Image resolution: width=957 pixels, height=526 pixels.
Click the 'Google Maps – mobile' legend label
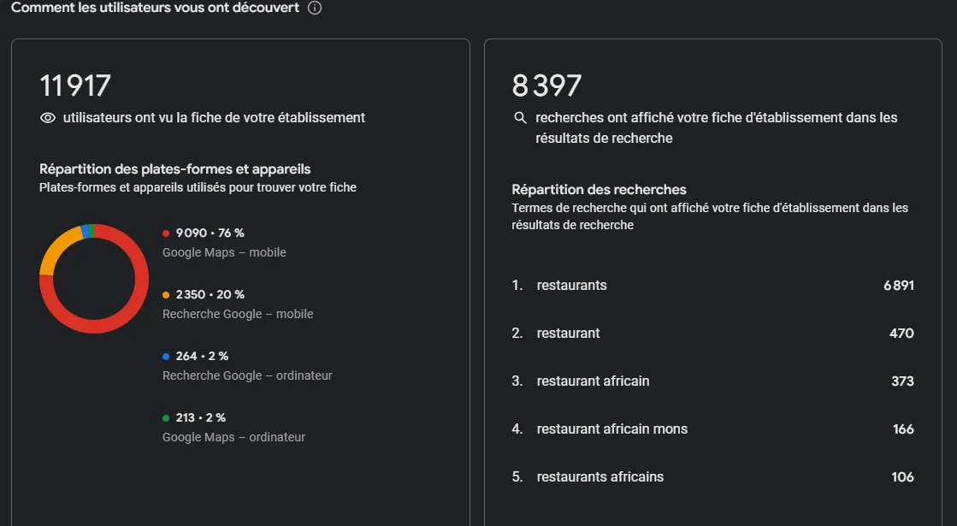[x=224, y=252]
